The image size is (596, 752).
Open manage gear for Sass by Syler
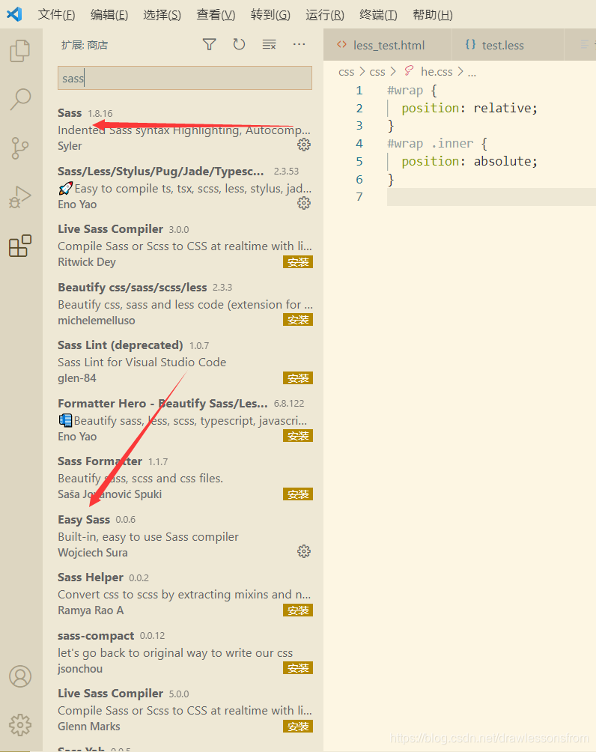tap(304, 145)
